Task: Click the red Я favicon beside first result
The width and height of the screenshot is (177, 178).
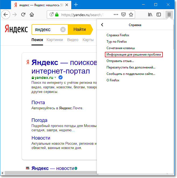Action: point(28,62)
